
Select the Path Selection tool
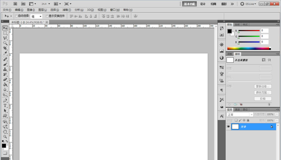point(5,111)
